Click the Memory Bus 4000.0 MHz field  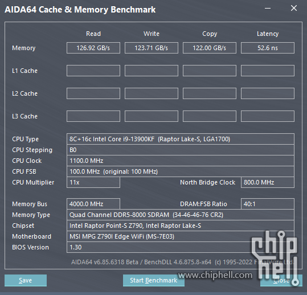93,204
